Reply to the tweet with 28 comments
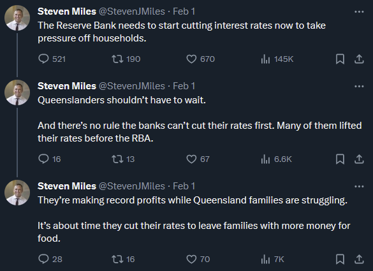Image resolution: width=373 pixels, height=271 pixels. pyautogui.click(x=43, y=259)
